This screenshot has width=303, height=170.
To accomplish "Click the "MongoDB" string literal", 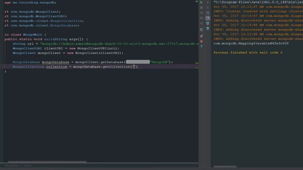I will [x=160, y=62].
